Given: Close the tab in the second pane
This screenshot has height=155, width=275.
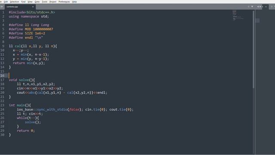Looking at the screenshot, I should tap(266, 7).
